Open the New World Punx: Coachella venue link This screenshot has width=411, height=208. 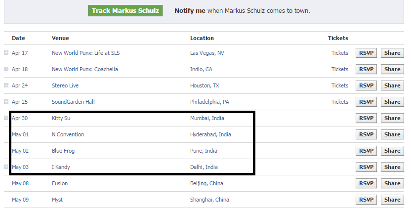[85, 69]
